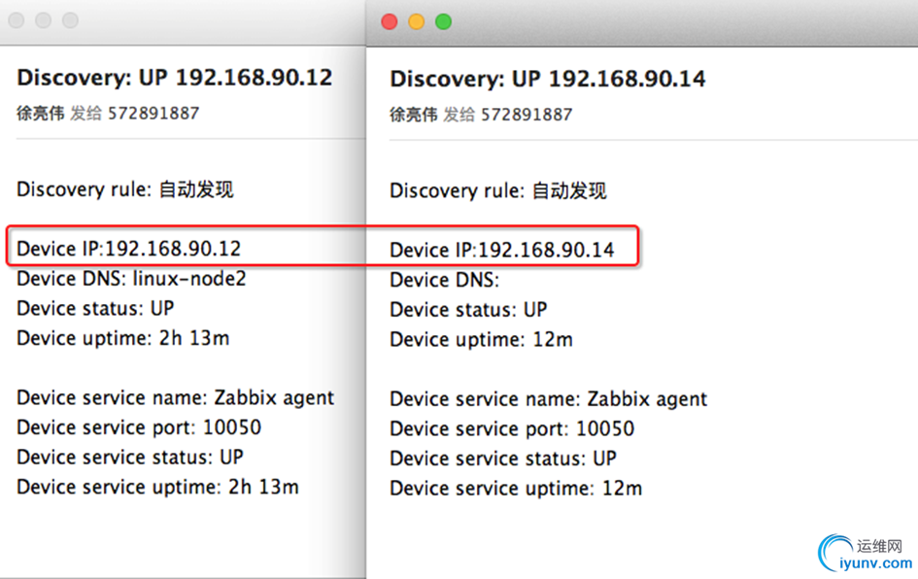This screenshot has height=579, width=918.
Task: Close the 192.168.90.14 discovery mail window
Action: tap(390, 21)
